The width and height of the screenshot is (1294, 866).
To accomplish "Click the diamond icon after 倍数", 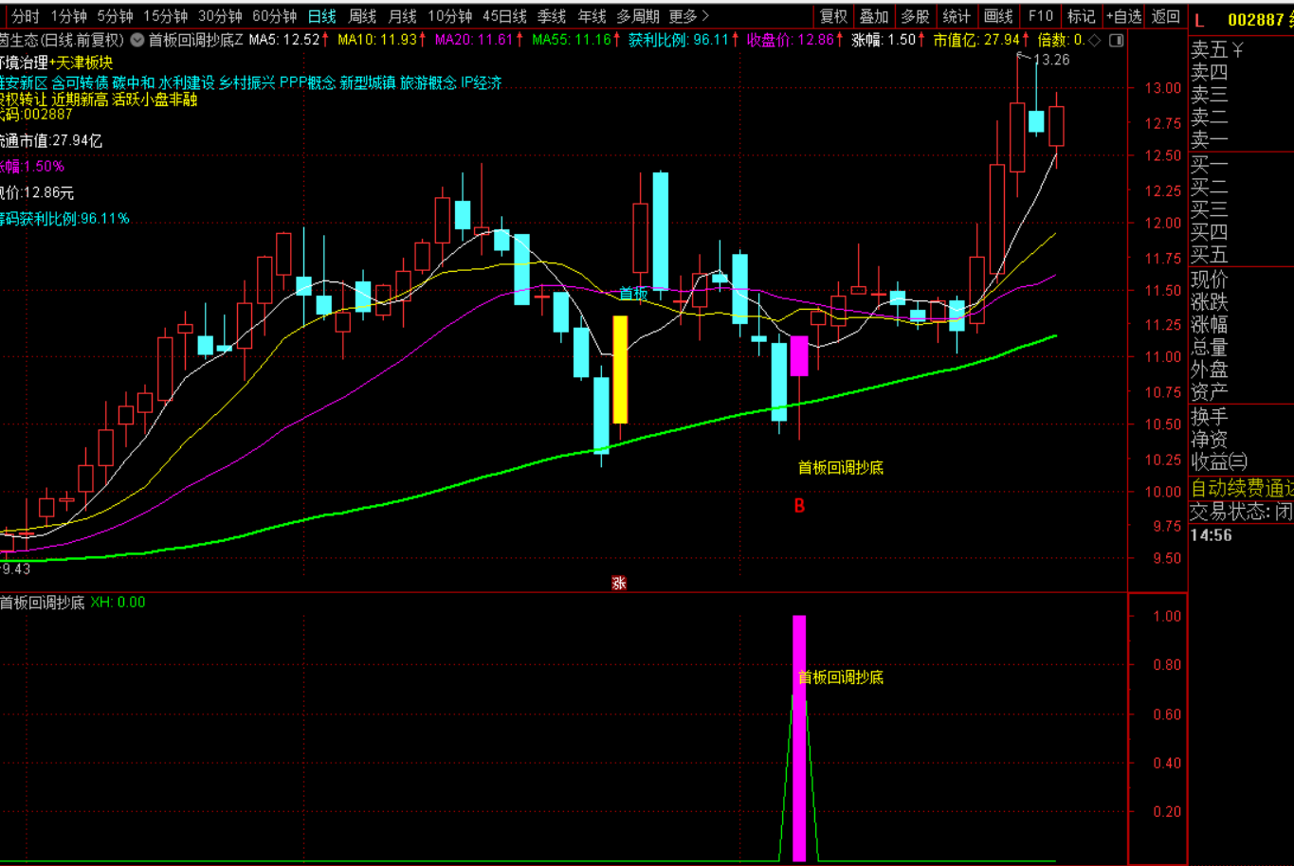I will pyautogui.click(x=1095, y=40).
